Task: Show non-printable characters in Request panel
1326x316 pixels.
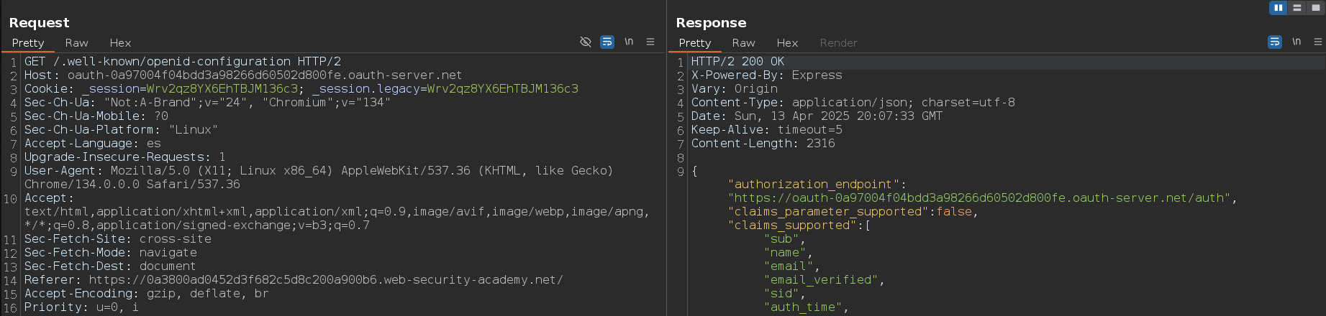Action: (629, 42)
